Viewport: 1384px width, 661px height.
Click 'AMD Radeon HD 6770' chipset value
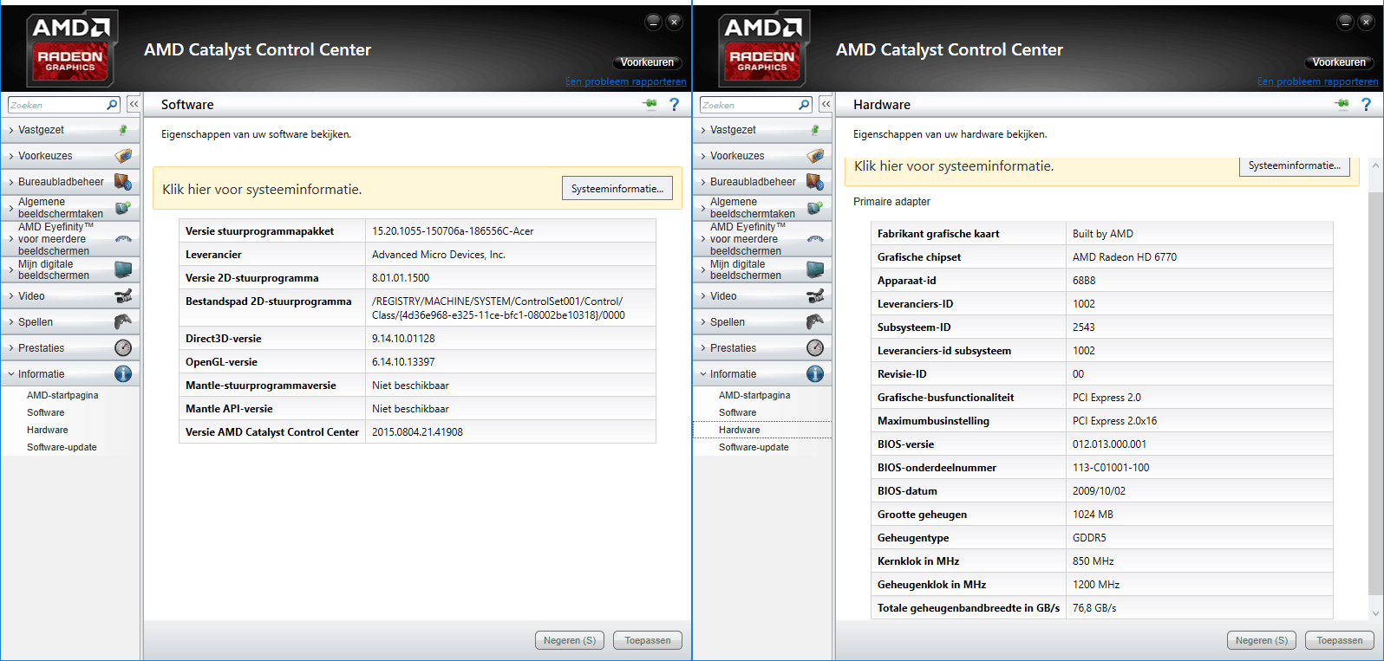pyautogui.click(x=1125, y=257)
